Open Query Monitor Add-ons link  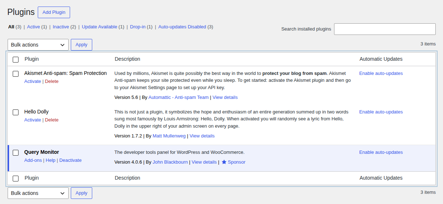click(x=33, y=160)
